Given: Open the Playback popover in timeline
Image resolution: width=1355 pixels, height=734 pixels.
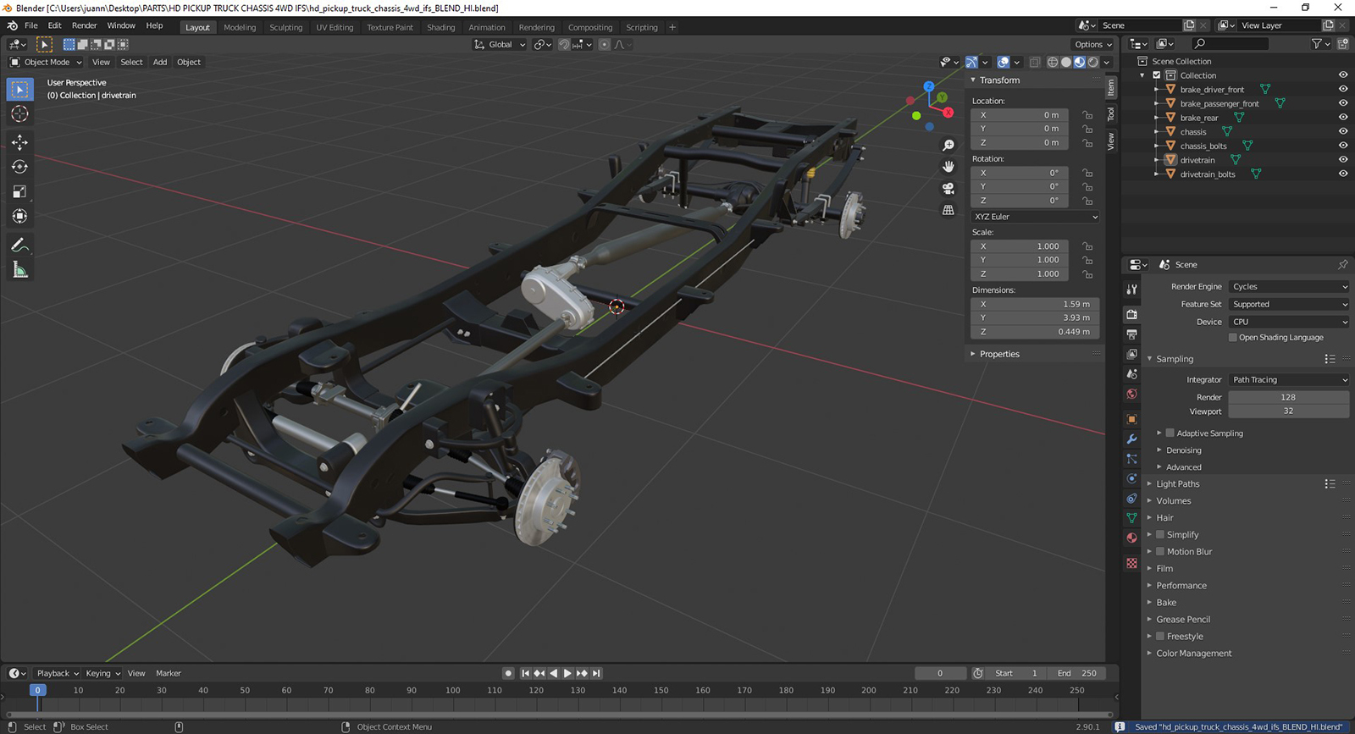Looking at the screenshot, I should [58, 673].
